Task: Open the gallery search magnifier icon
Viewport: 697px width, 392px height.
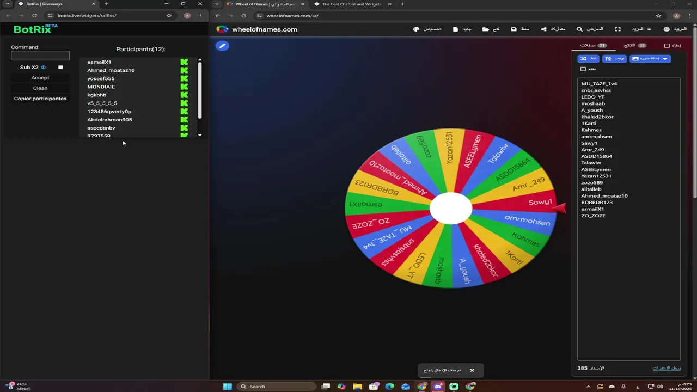Action: (x=579, y=29)
